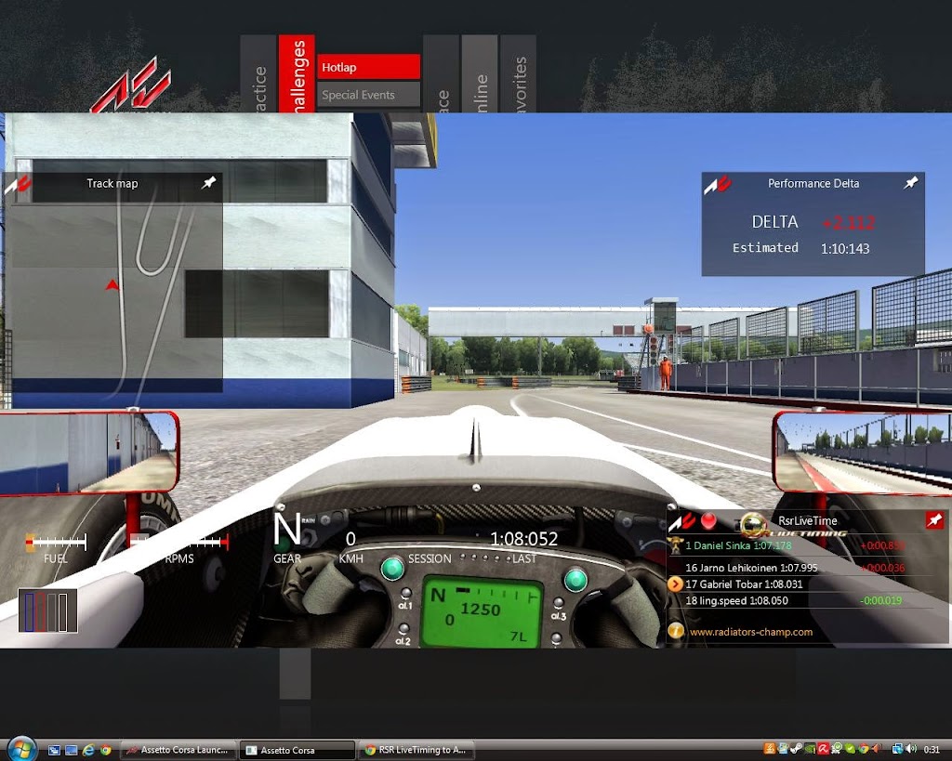Click the 1:08:052 last lap time

pyautogui.click(x=523, y=538)
